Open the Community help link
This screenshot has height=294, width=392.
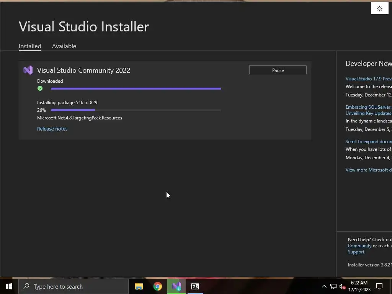click(359, 246)
